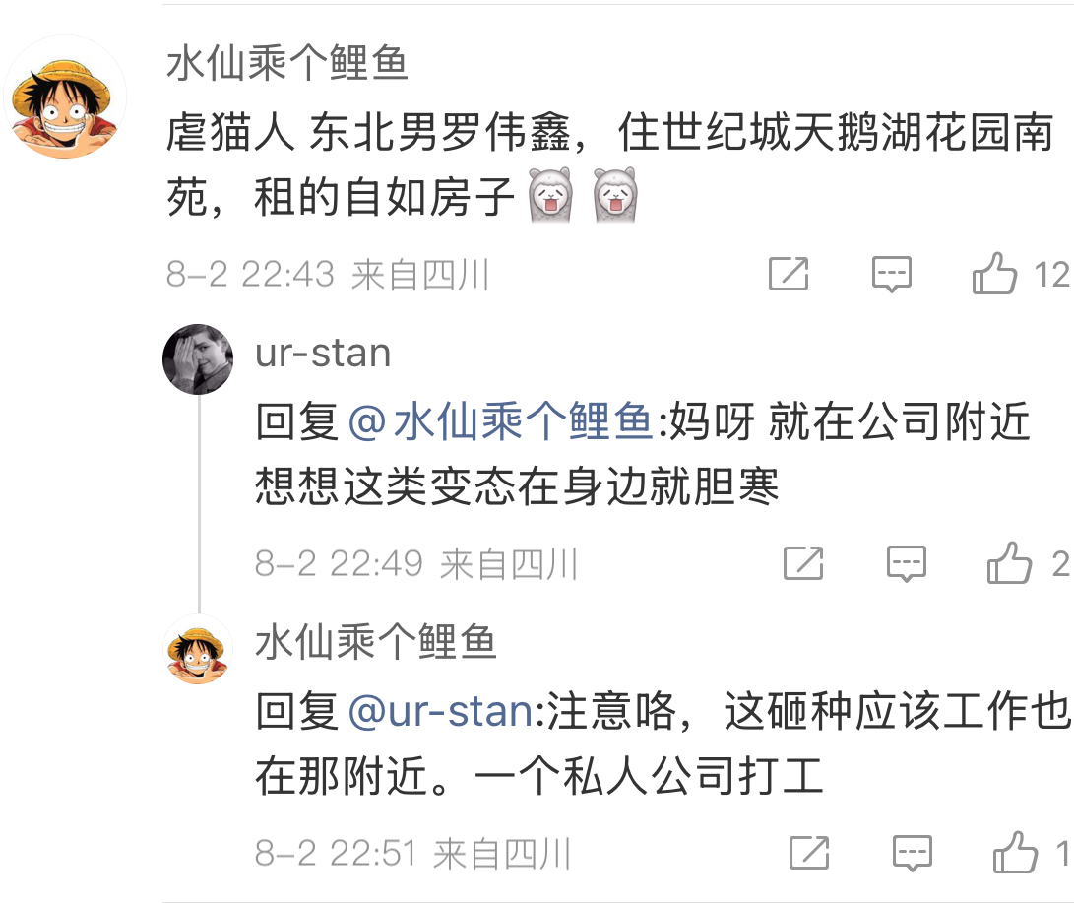Follow the @水仙乘个鲤鱼 mention in ur-stan's reply
This screenshot has height=903, width=1074.
[501, 423]
